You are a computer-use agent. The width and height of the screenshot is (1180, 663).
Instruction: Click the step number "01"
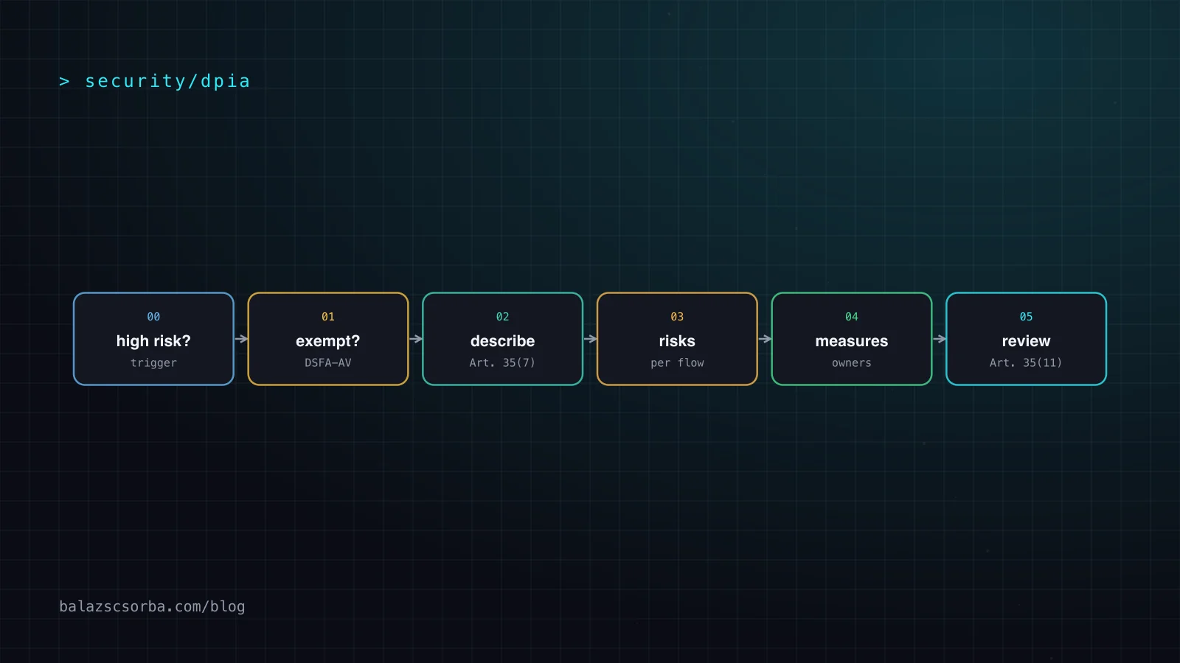328,317
